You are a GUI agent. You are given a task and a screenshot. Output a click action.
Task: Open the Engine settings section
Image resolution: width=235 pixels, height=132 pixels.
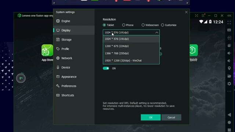tap(74, 21)
